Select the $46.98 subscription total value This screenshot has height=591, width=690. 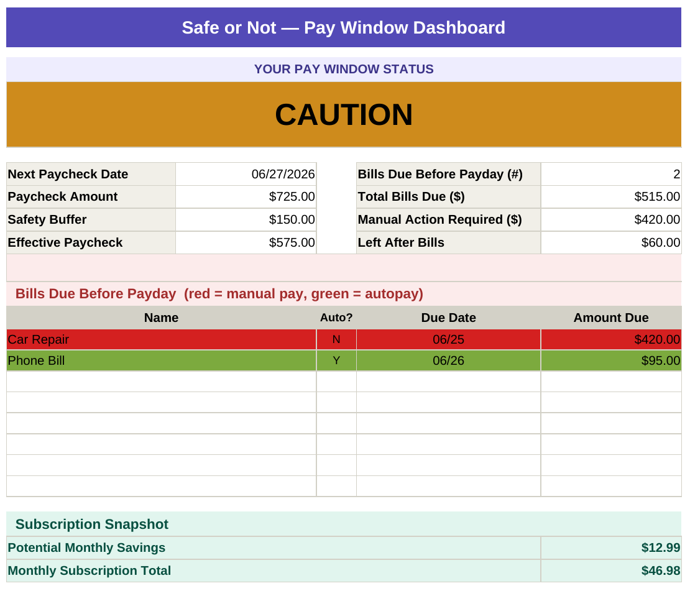click(611, 570)
